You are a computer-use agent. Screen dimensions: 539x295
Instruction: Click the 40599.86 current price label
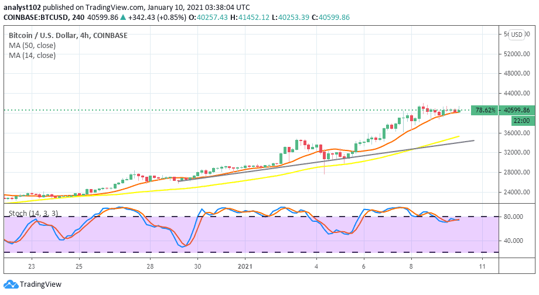(517, 110)
